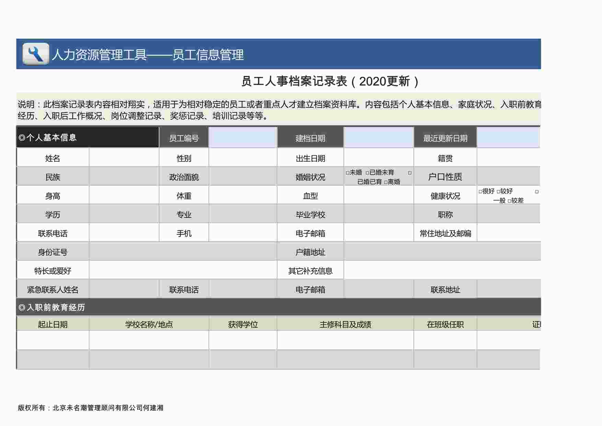Click the header title 人力资源管理工具——员工信息管理

pyautogui.click(x=148, y=55)
